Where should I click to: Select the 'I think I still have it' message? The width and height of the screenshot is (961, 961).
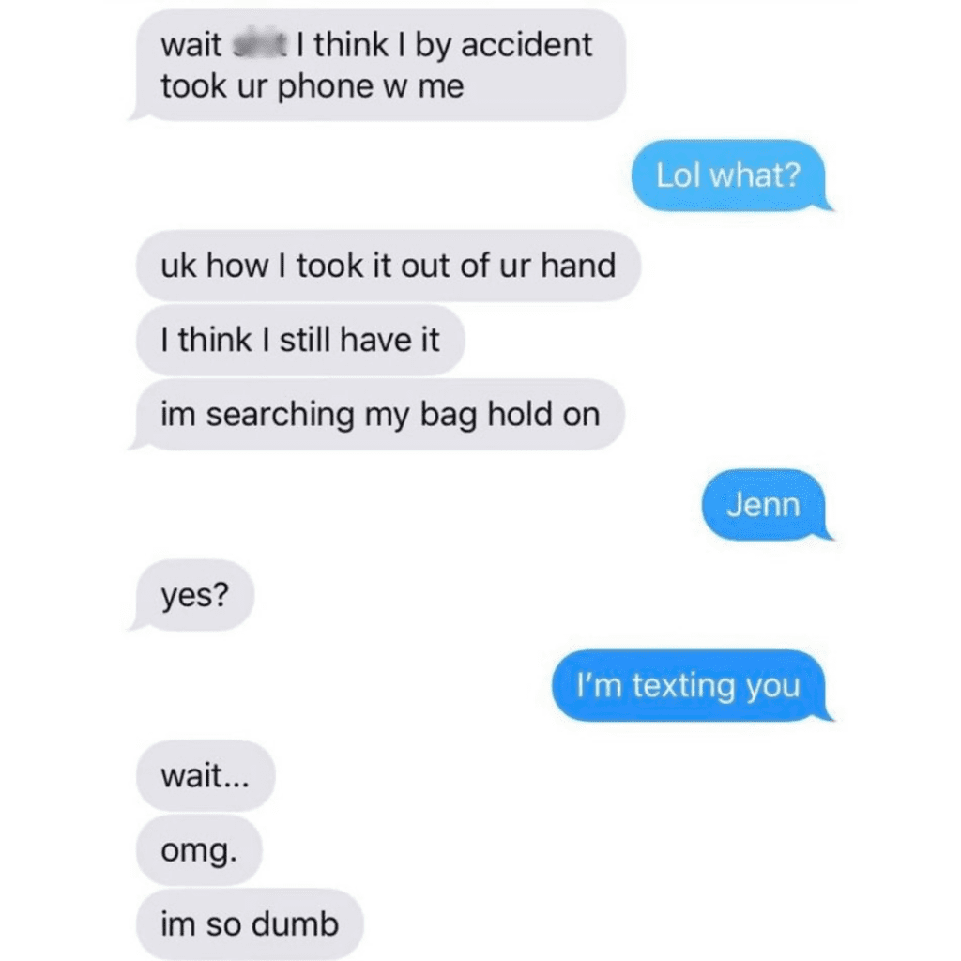[300, 340]
